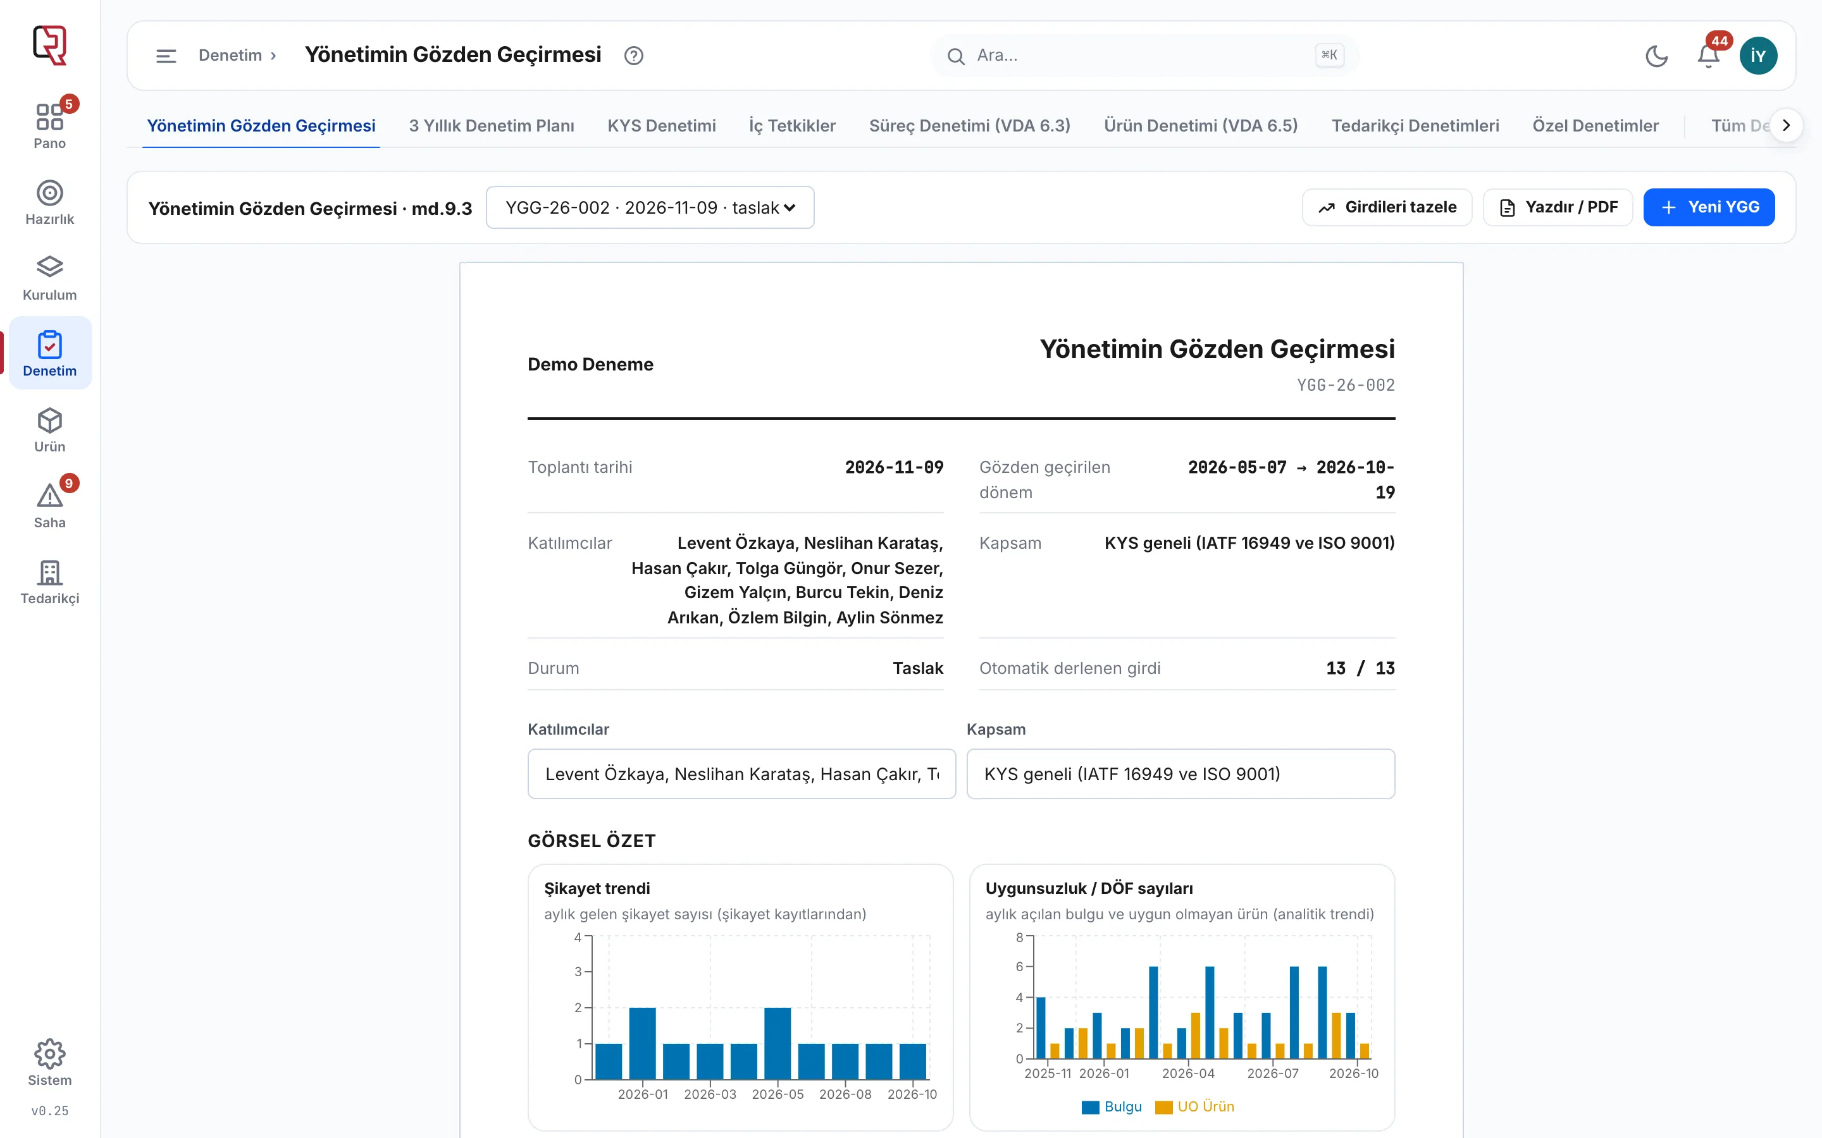Select the Denetim sidebar icon
1822x1138 pixels.
pyautogui.click(x=50, y=353)
